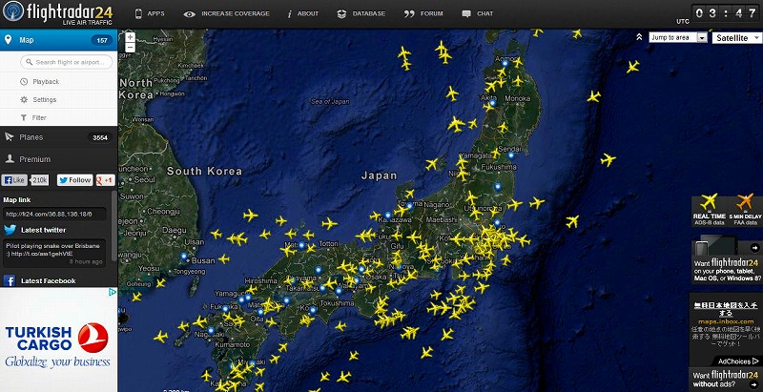Open Playback in the sidebar

45,82
